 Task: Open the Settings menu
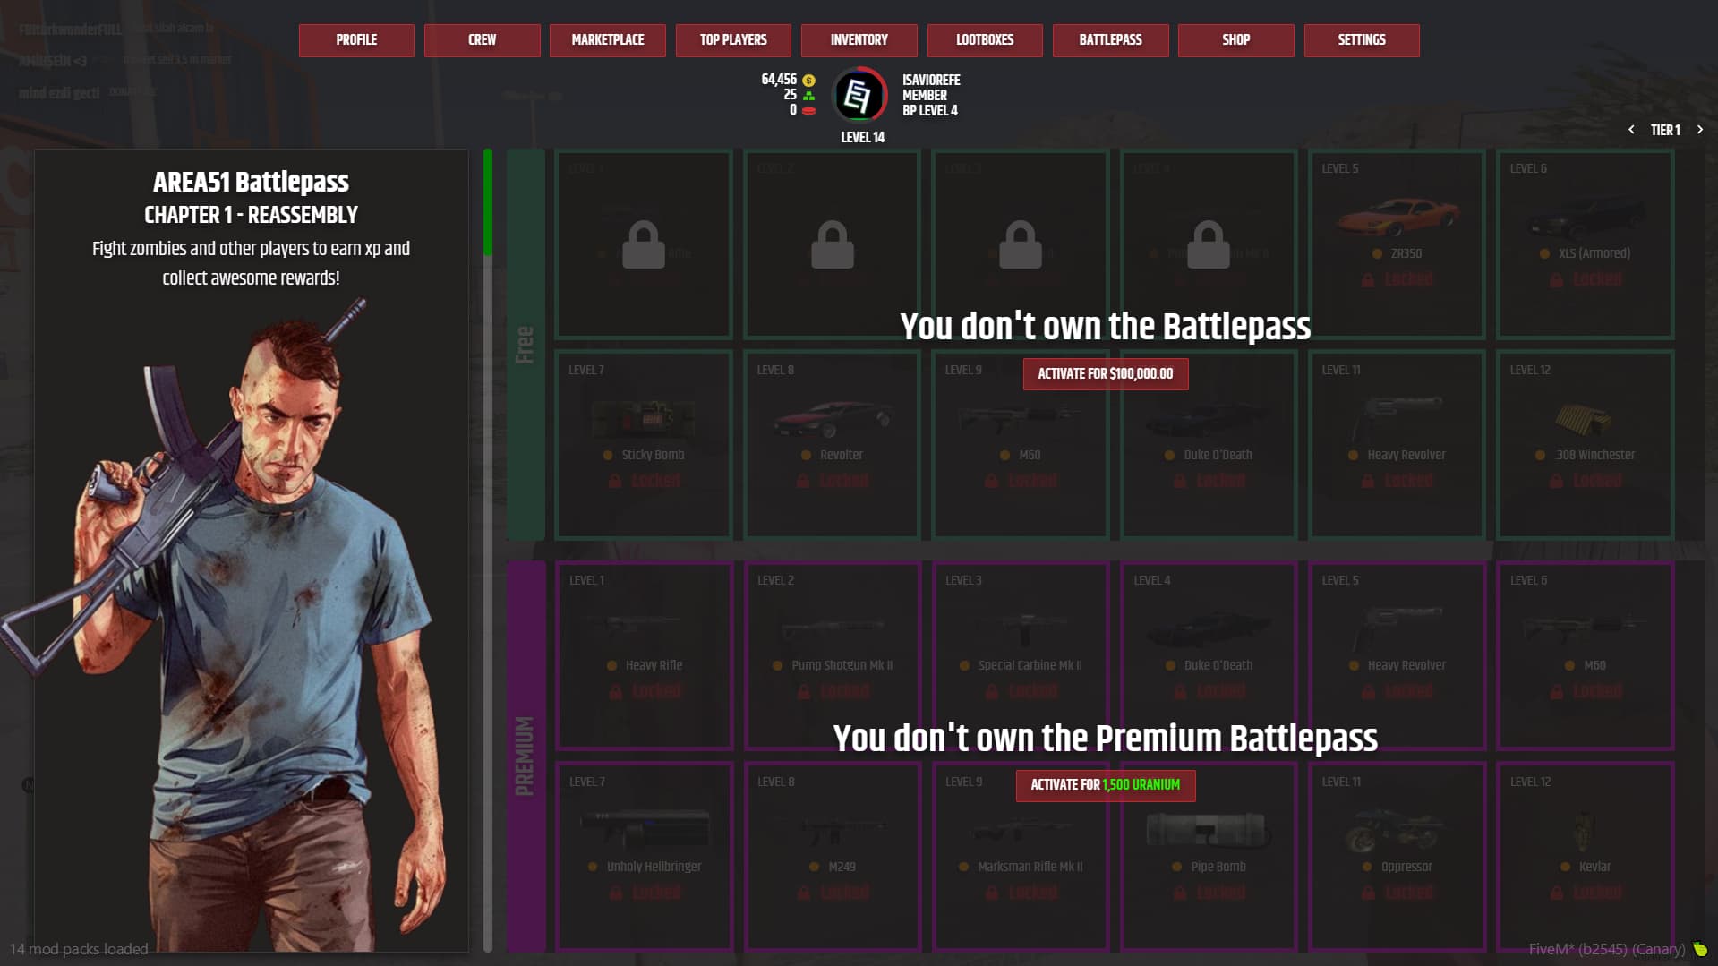(x=1362, y=40)
